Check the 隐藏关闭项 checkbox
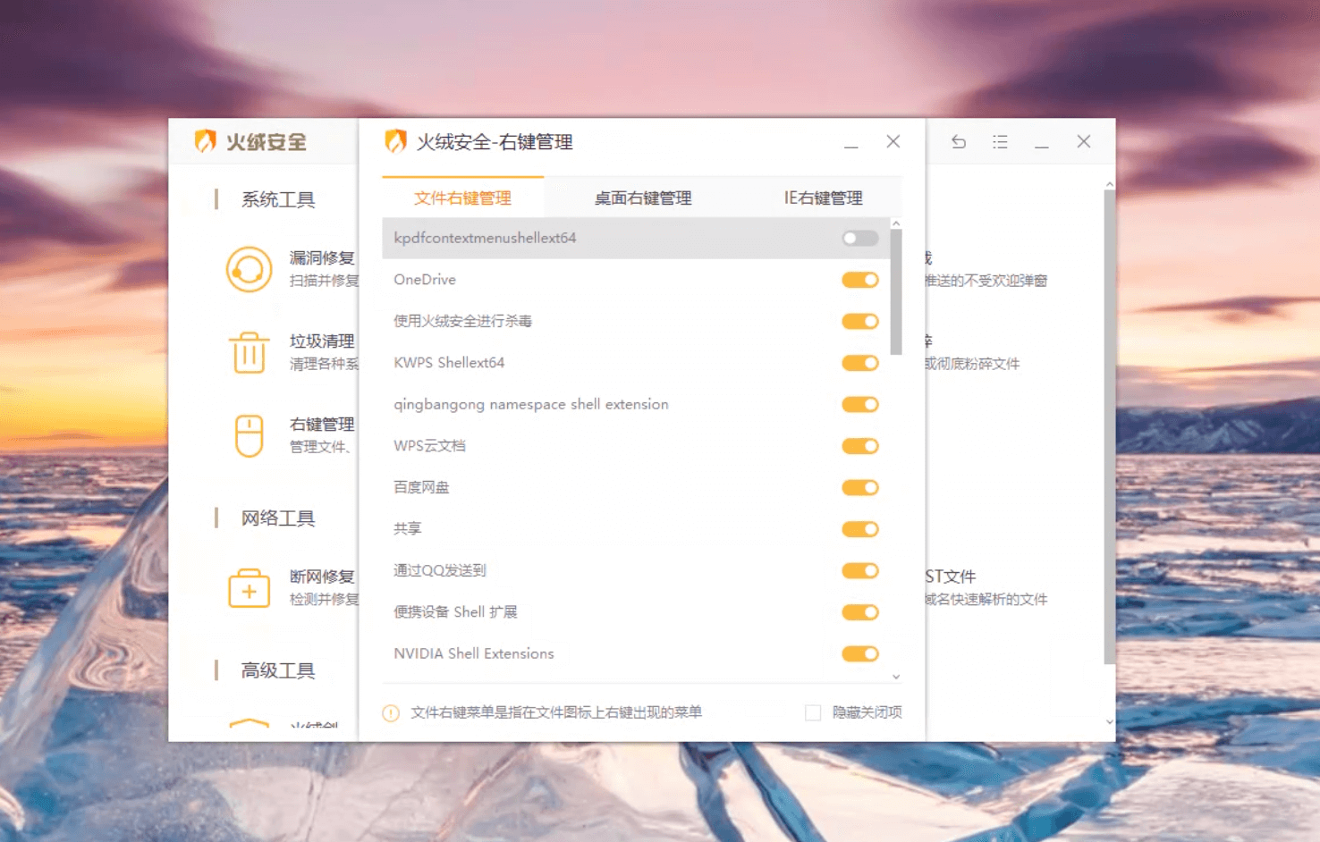The height and width of the screenshot is (842, 1320). point(813,712)
